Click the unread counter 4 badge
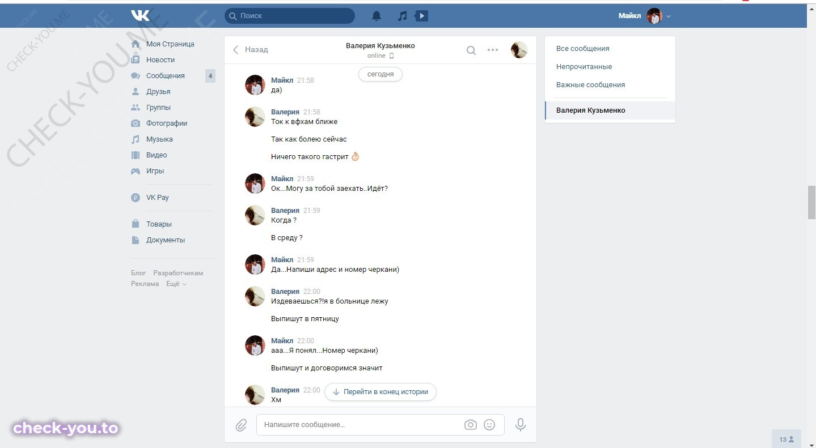Image resolution: width=816 pixels, height=448 pixels. click(x=210, y=76)
